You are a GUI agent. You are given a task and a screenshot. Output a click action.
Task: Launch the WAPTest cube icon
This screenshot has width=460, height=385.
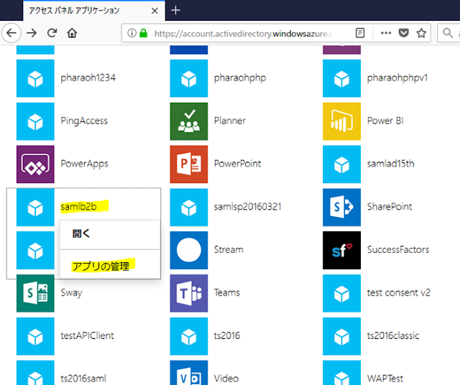pyautogui.click(x=341, y=373)
